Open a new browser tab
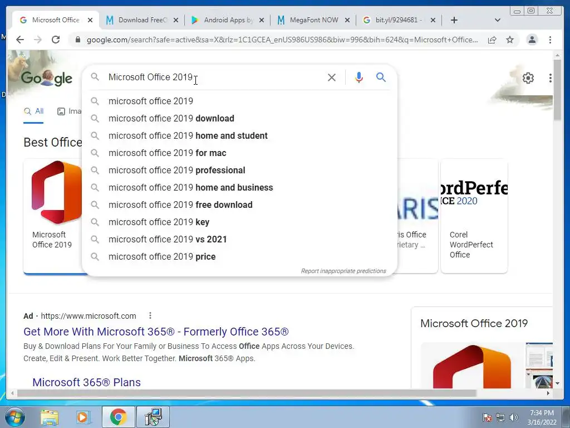The image size is (570, 428). (x=454, y=20)
